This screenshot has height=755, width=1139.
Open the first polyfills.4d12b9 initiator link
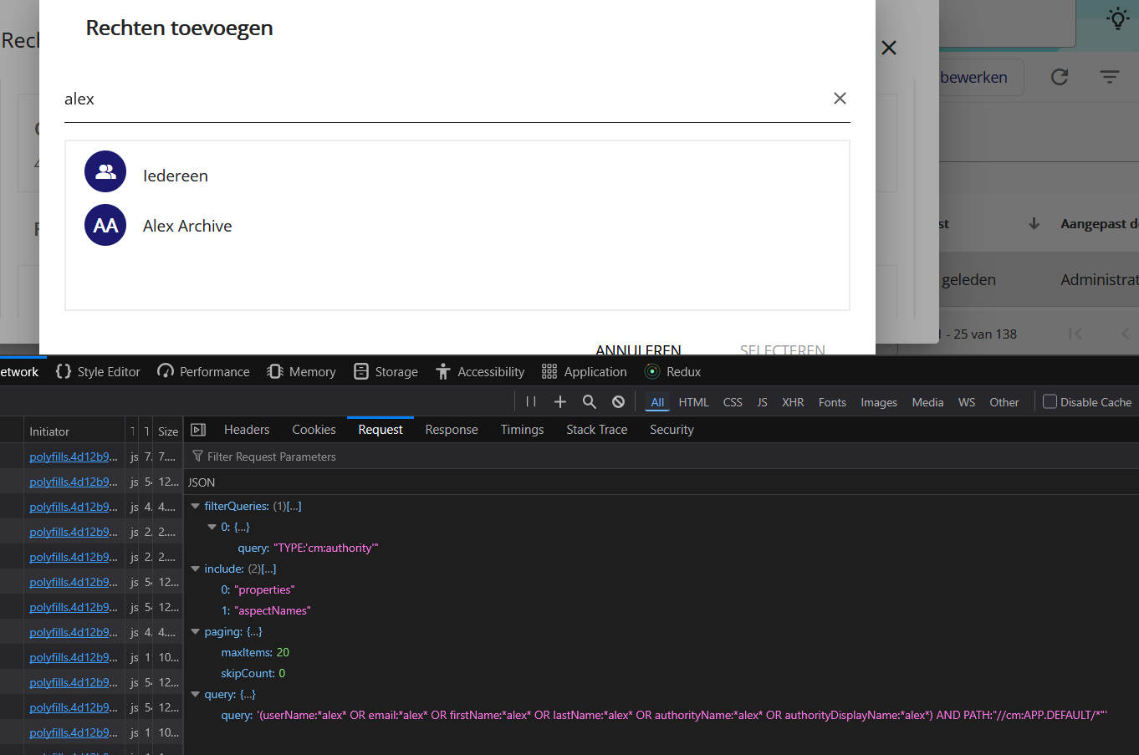[74, 457]
